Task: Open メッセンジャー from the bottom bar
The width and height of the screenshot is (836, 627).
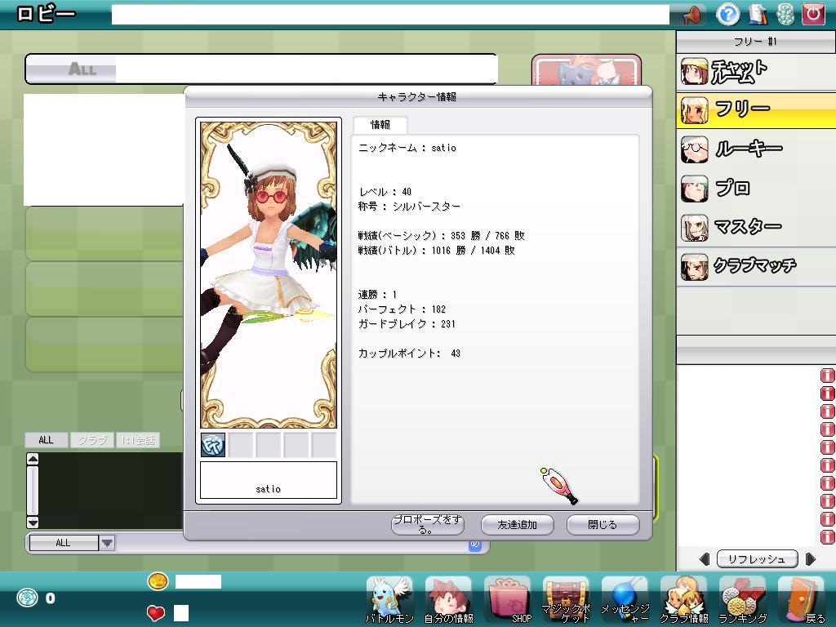Action: point(625,599)
